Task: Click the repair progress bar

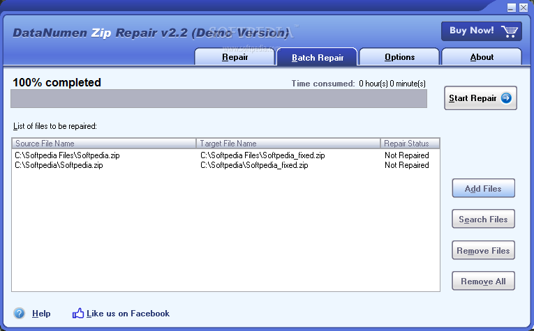Action: [218, 99]
